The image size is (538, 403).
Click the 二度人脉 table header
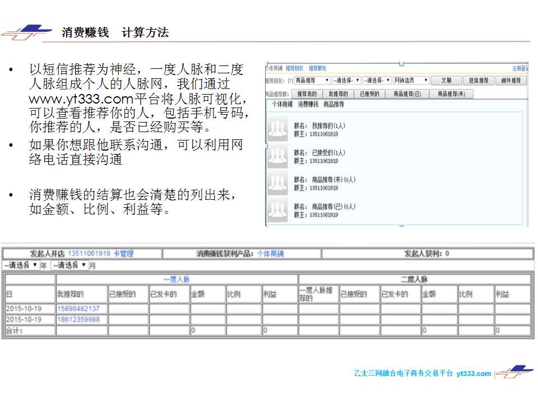(415, 279)
